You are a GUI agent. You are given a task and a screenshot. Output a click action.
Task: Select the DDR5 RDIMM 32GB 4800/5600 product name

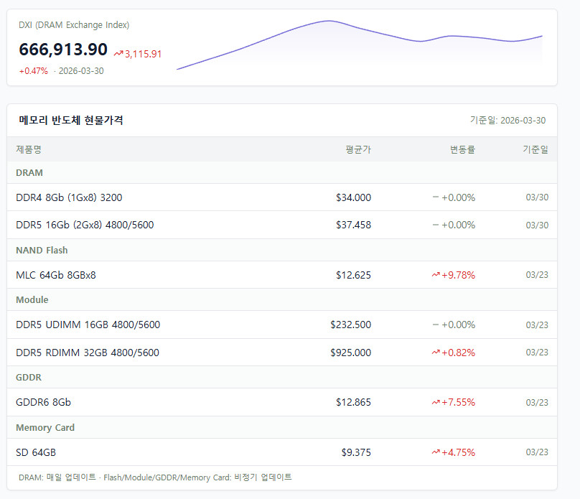pos(88,353)
